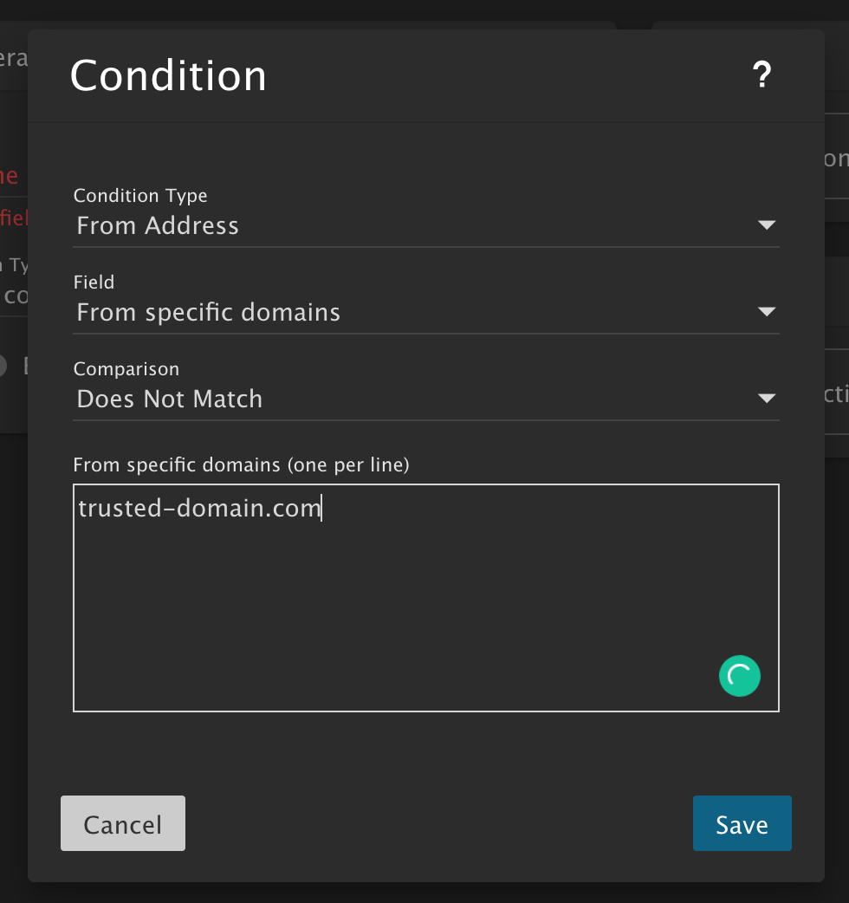Click the red text behind the dialog's left edge
Viewport: 849px width, 903px height.
tap(10, 176)
